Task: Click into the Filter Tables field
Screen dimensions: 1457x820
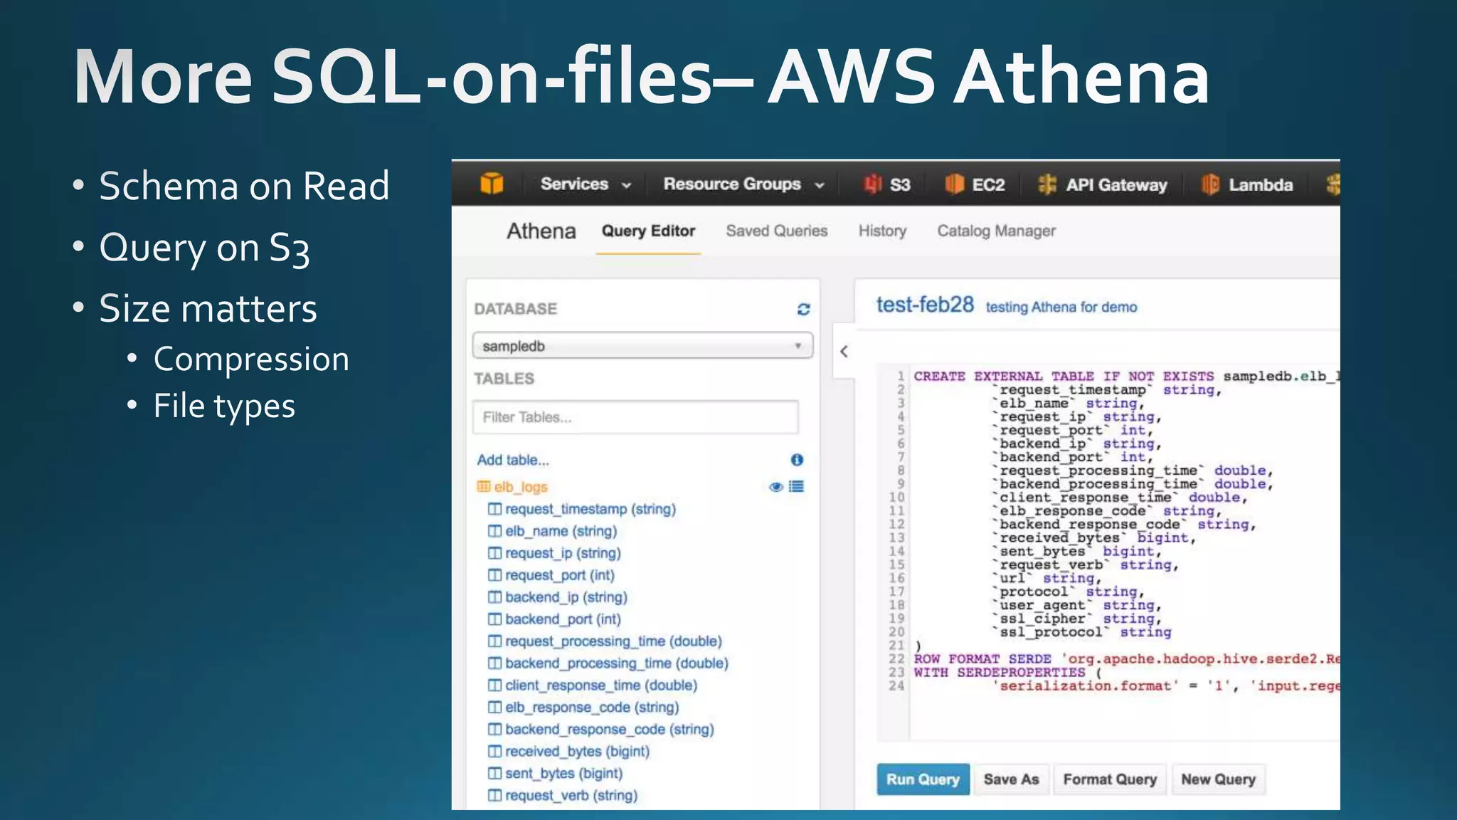Action: (x=635, y=417)
